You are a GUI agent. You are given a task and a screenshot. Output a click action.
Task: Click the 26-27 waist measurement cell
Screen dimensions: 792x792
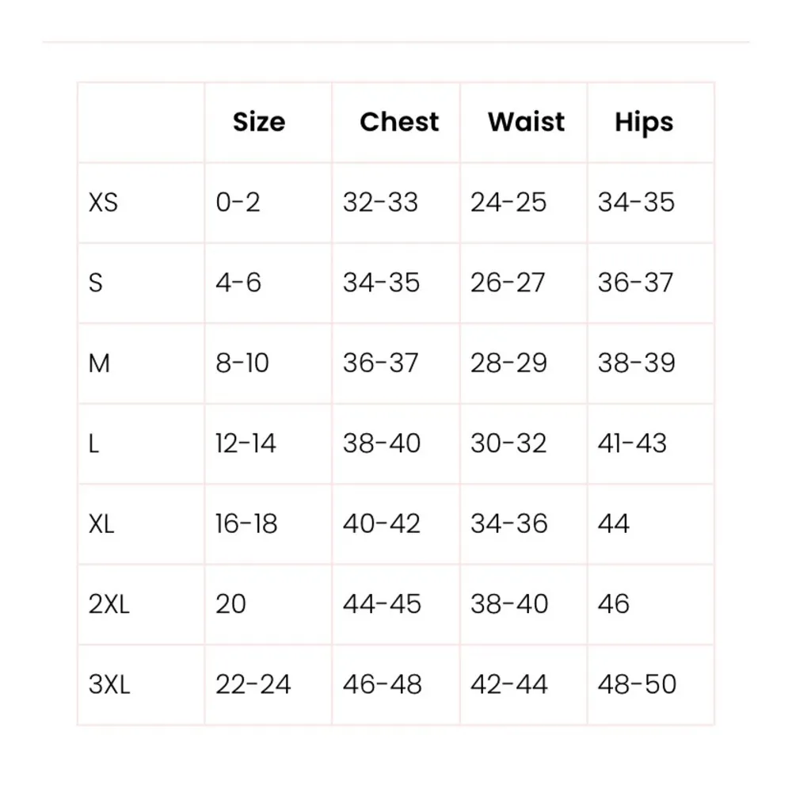(x=508, y=283)
